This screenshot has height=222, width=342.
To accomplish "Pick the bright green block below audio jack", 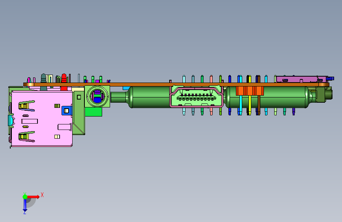I will pos(93,112).
